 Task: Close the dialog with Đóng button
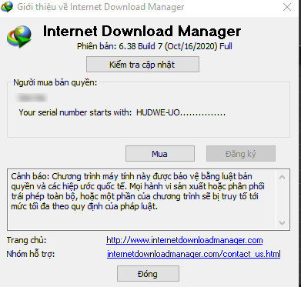point(148,274)
